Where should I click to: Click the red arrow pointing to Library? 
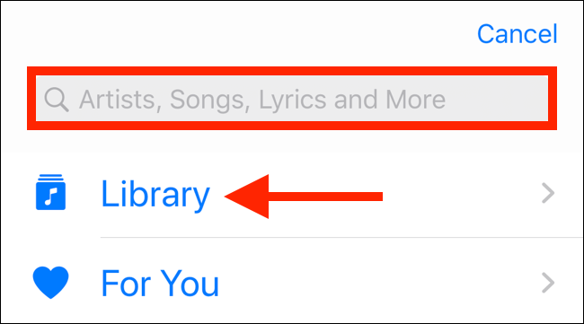click(304, 196)
